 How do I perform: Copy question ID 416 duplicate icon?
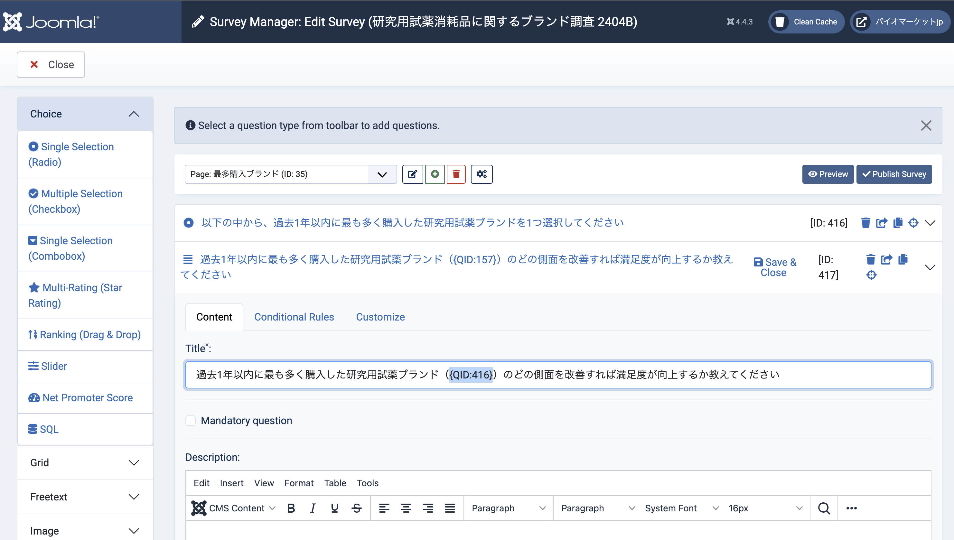(x=898, y=223)
